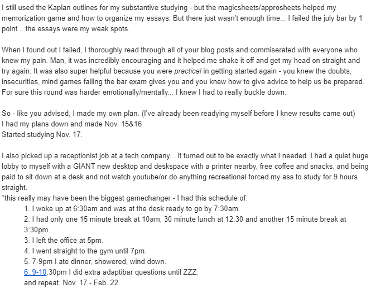Click the "3:30pm." wrapped list line
The height and width of the screenshot is (293, 371).
(37, 229)
